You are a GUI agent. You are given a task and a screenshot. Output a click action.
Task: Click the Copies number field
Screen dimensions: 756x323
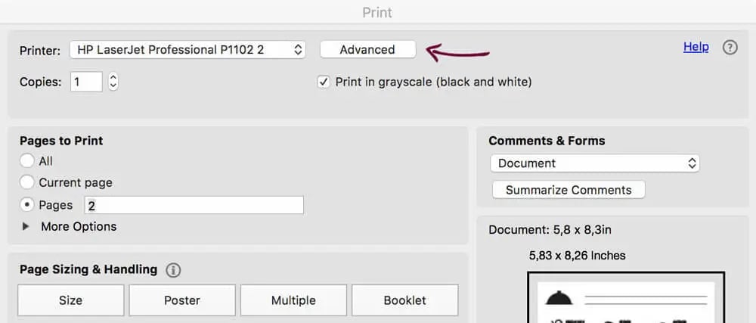[x=87, y=82]
